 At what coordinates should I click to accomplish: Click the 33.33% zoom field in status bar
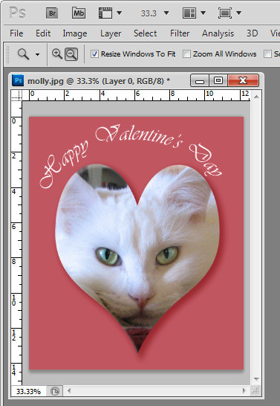point(28,391)
